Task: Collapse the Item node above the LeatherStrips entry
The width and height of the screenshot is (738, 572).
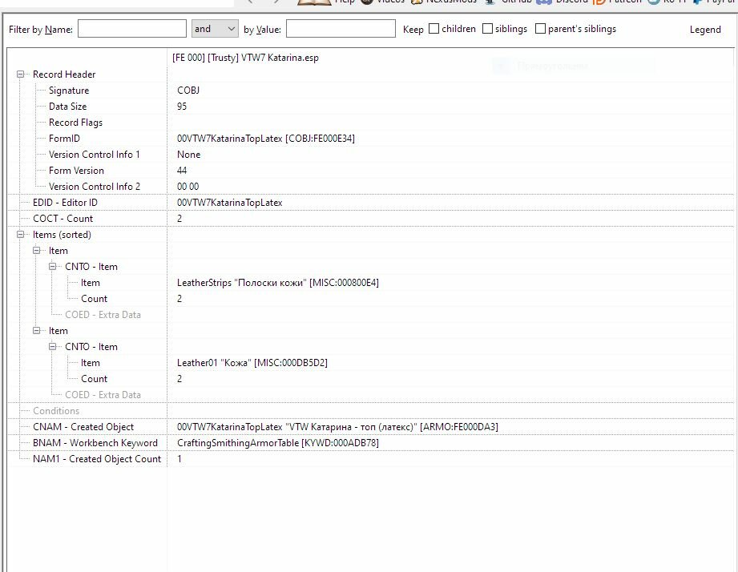Action: coord(36,250)
